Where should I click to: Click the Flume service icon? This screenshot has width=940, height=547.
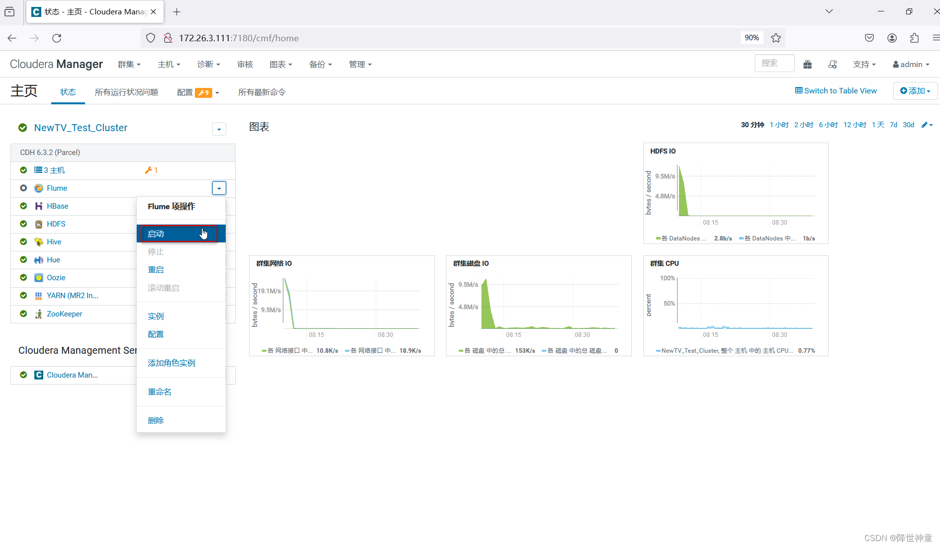point(39,188)
